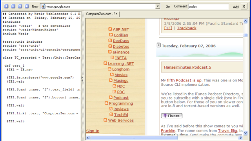251x141 pixels.
Task: Click the Stop loading icon
Action: pyautogui.click(x=27, y=6)
